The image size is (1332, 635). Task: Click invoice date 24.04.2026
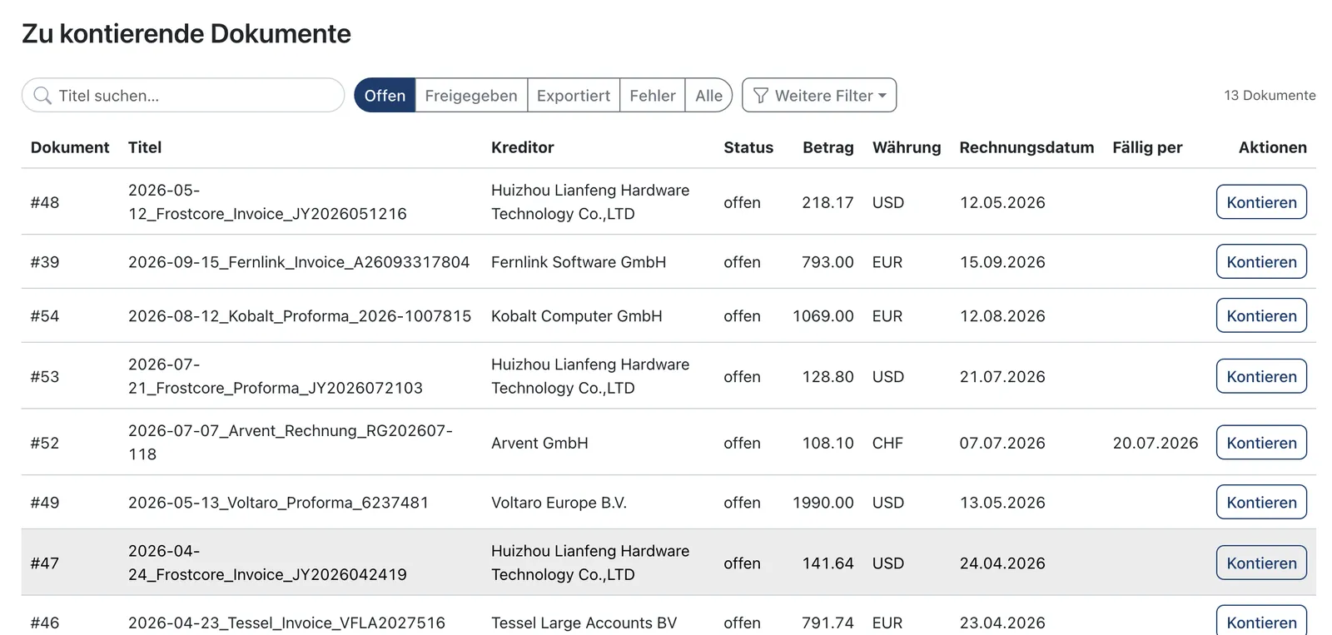(1002, 563)
